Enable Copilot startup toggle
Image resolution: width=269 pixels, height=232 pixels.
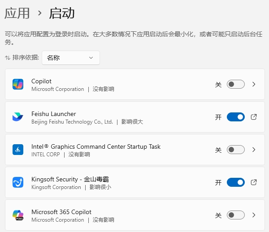236,84
